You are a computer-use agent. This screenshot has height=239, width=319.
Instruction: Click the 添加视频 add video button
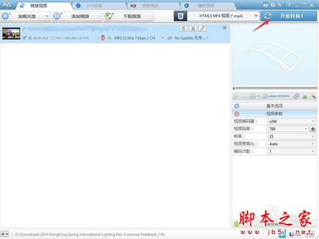click(77, 16)
